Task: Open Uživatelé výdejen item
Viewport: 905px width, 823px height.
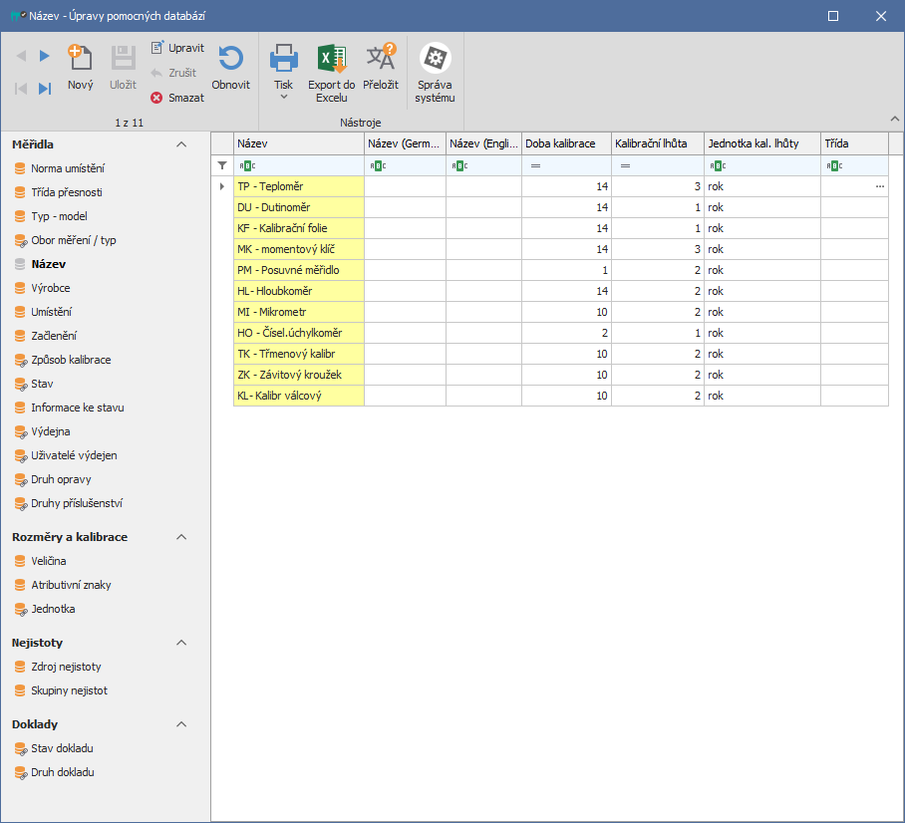Action: point(66,455)
